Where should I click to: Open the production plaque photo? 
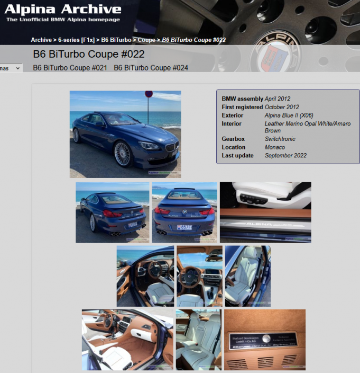264,340
